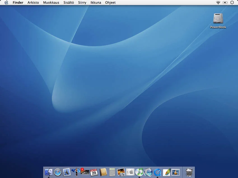Click the AirPort Wi-Fi status icon
This screenshot has height=178, width=238.
[218, 3]
